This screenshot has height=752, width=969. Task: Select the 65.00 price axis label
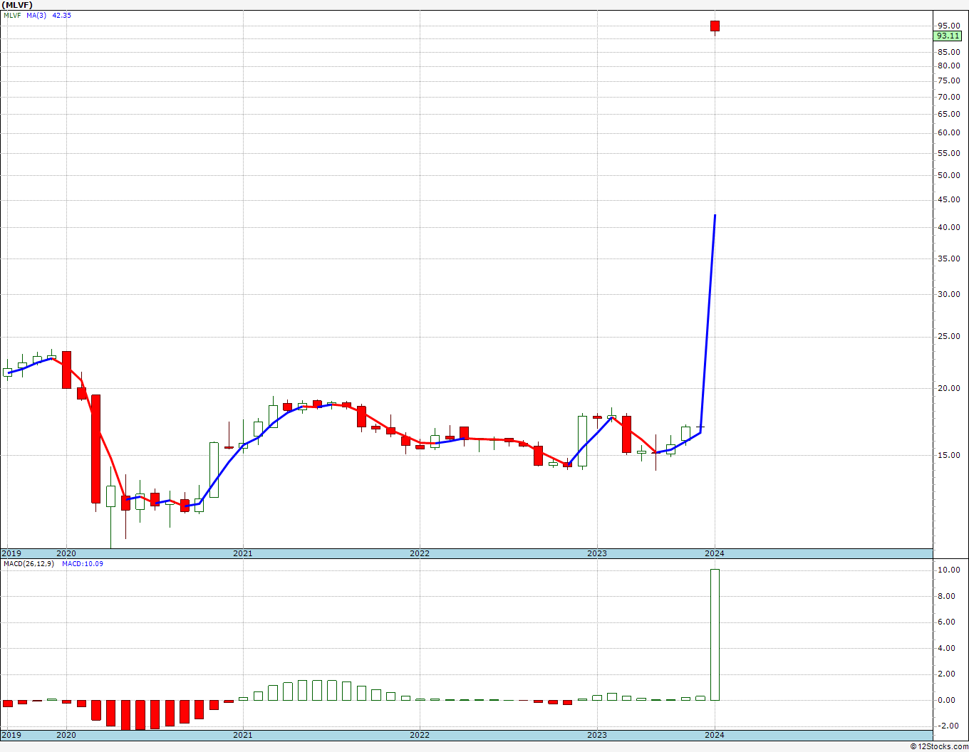pyautogui.click(x=948, y=114)
